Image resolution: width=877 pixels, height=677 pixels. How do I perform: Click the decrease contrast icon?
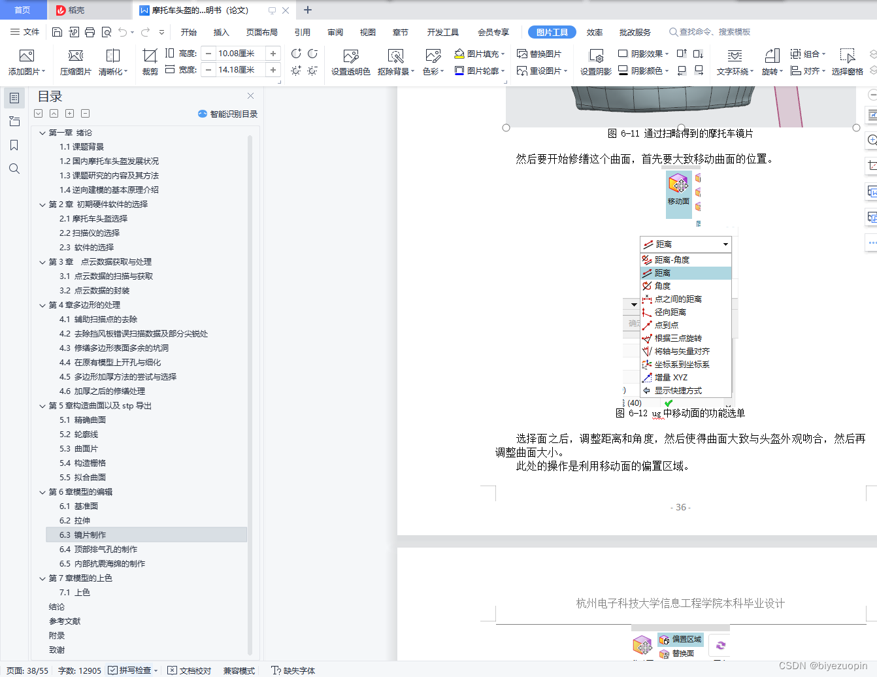[x=312, y=54]
